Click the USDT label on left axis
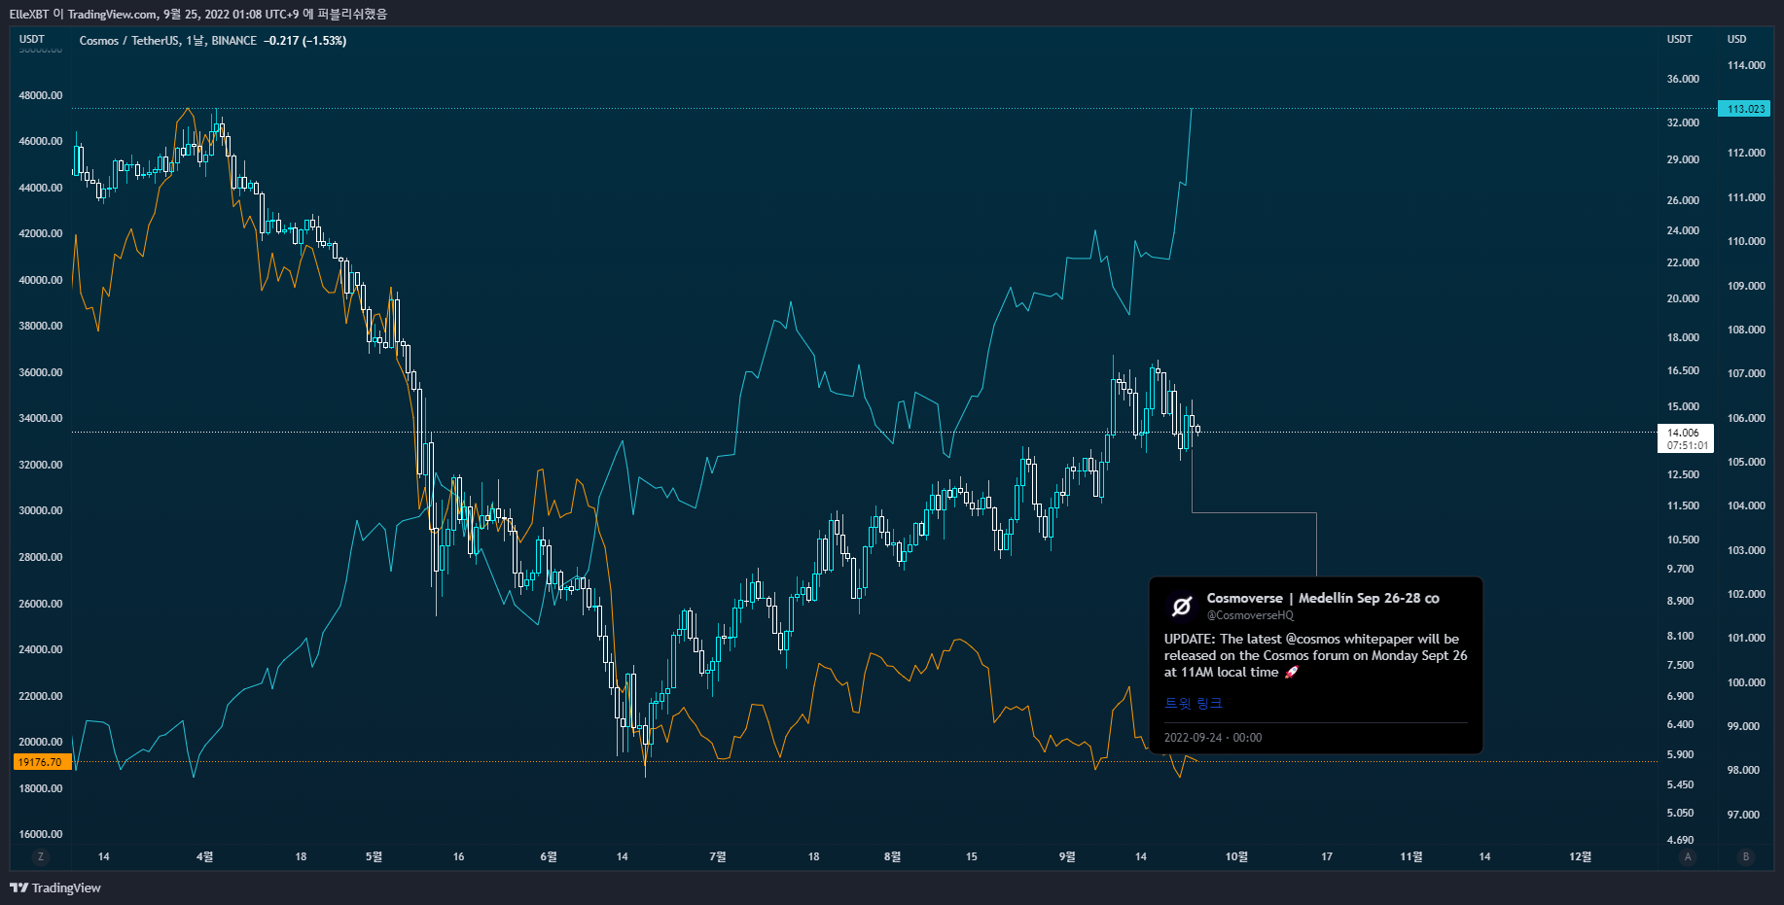 coord(32,40)
